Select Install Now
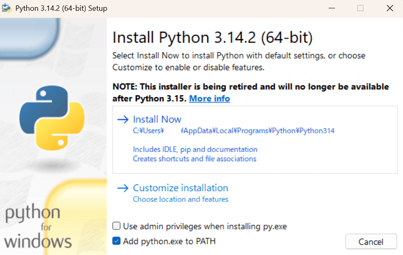 point(157,119)
